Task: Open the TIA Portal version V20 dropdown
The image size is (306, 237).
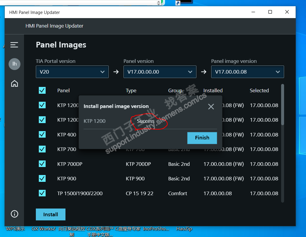Action: [x=72, y=72]
